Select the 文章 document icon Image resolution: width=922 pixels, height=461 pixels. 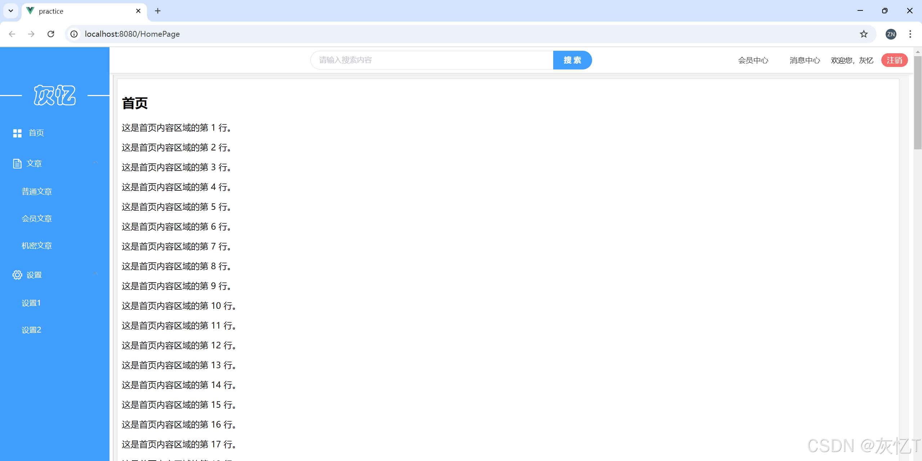[x=17, y=163]
